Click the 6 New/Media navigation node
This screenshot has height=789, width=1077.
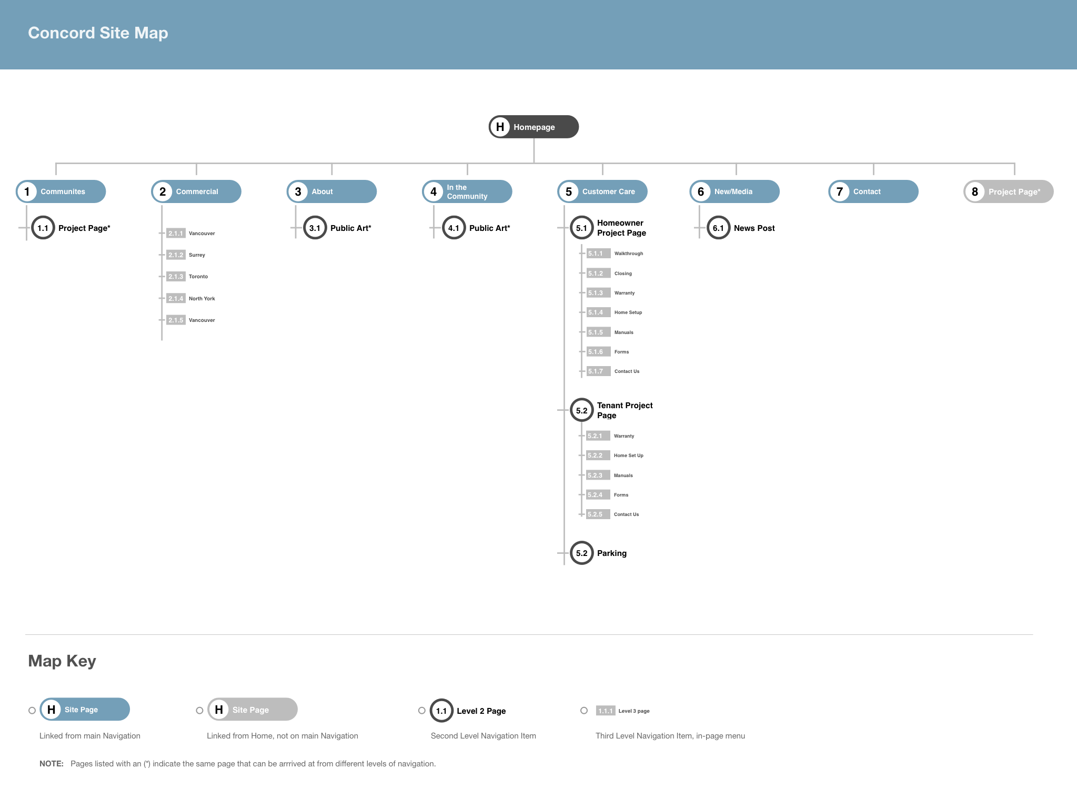click(x=734, y=191)
